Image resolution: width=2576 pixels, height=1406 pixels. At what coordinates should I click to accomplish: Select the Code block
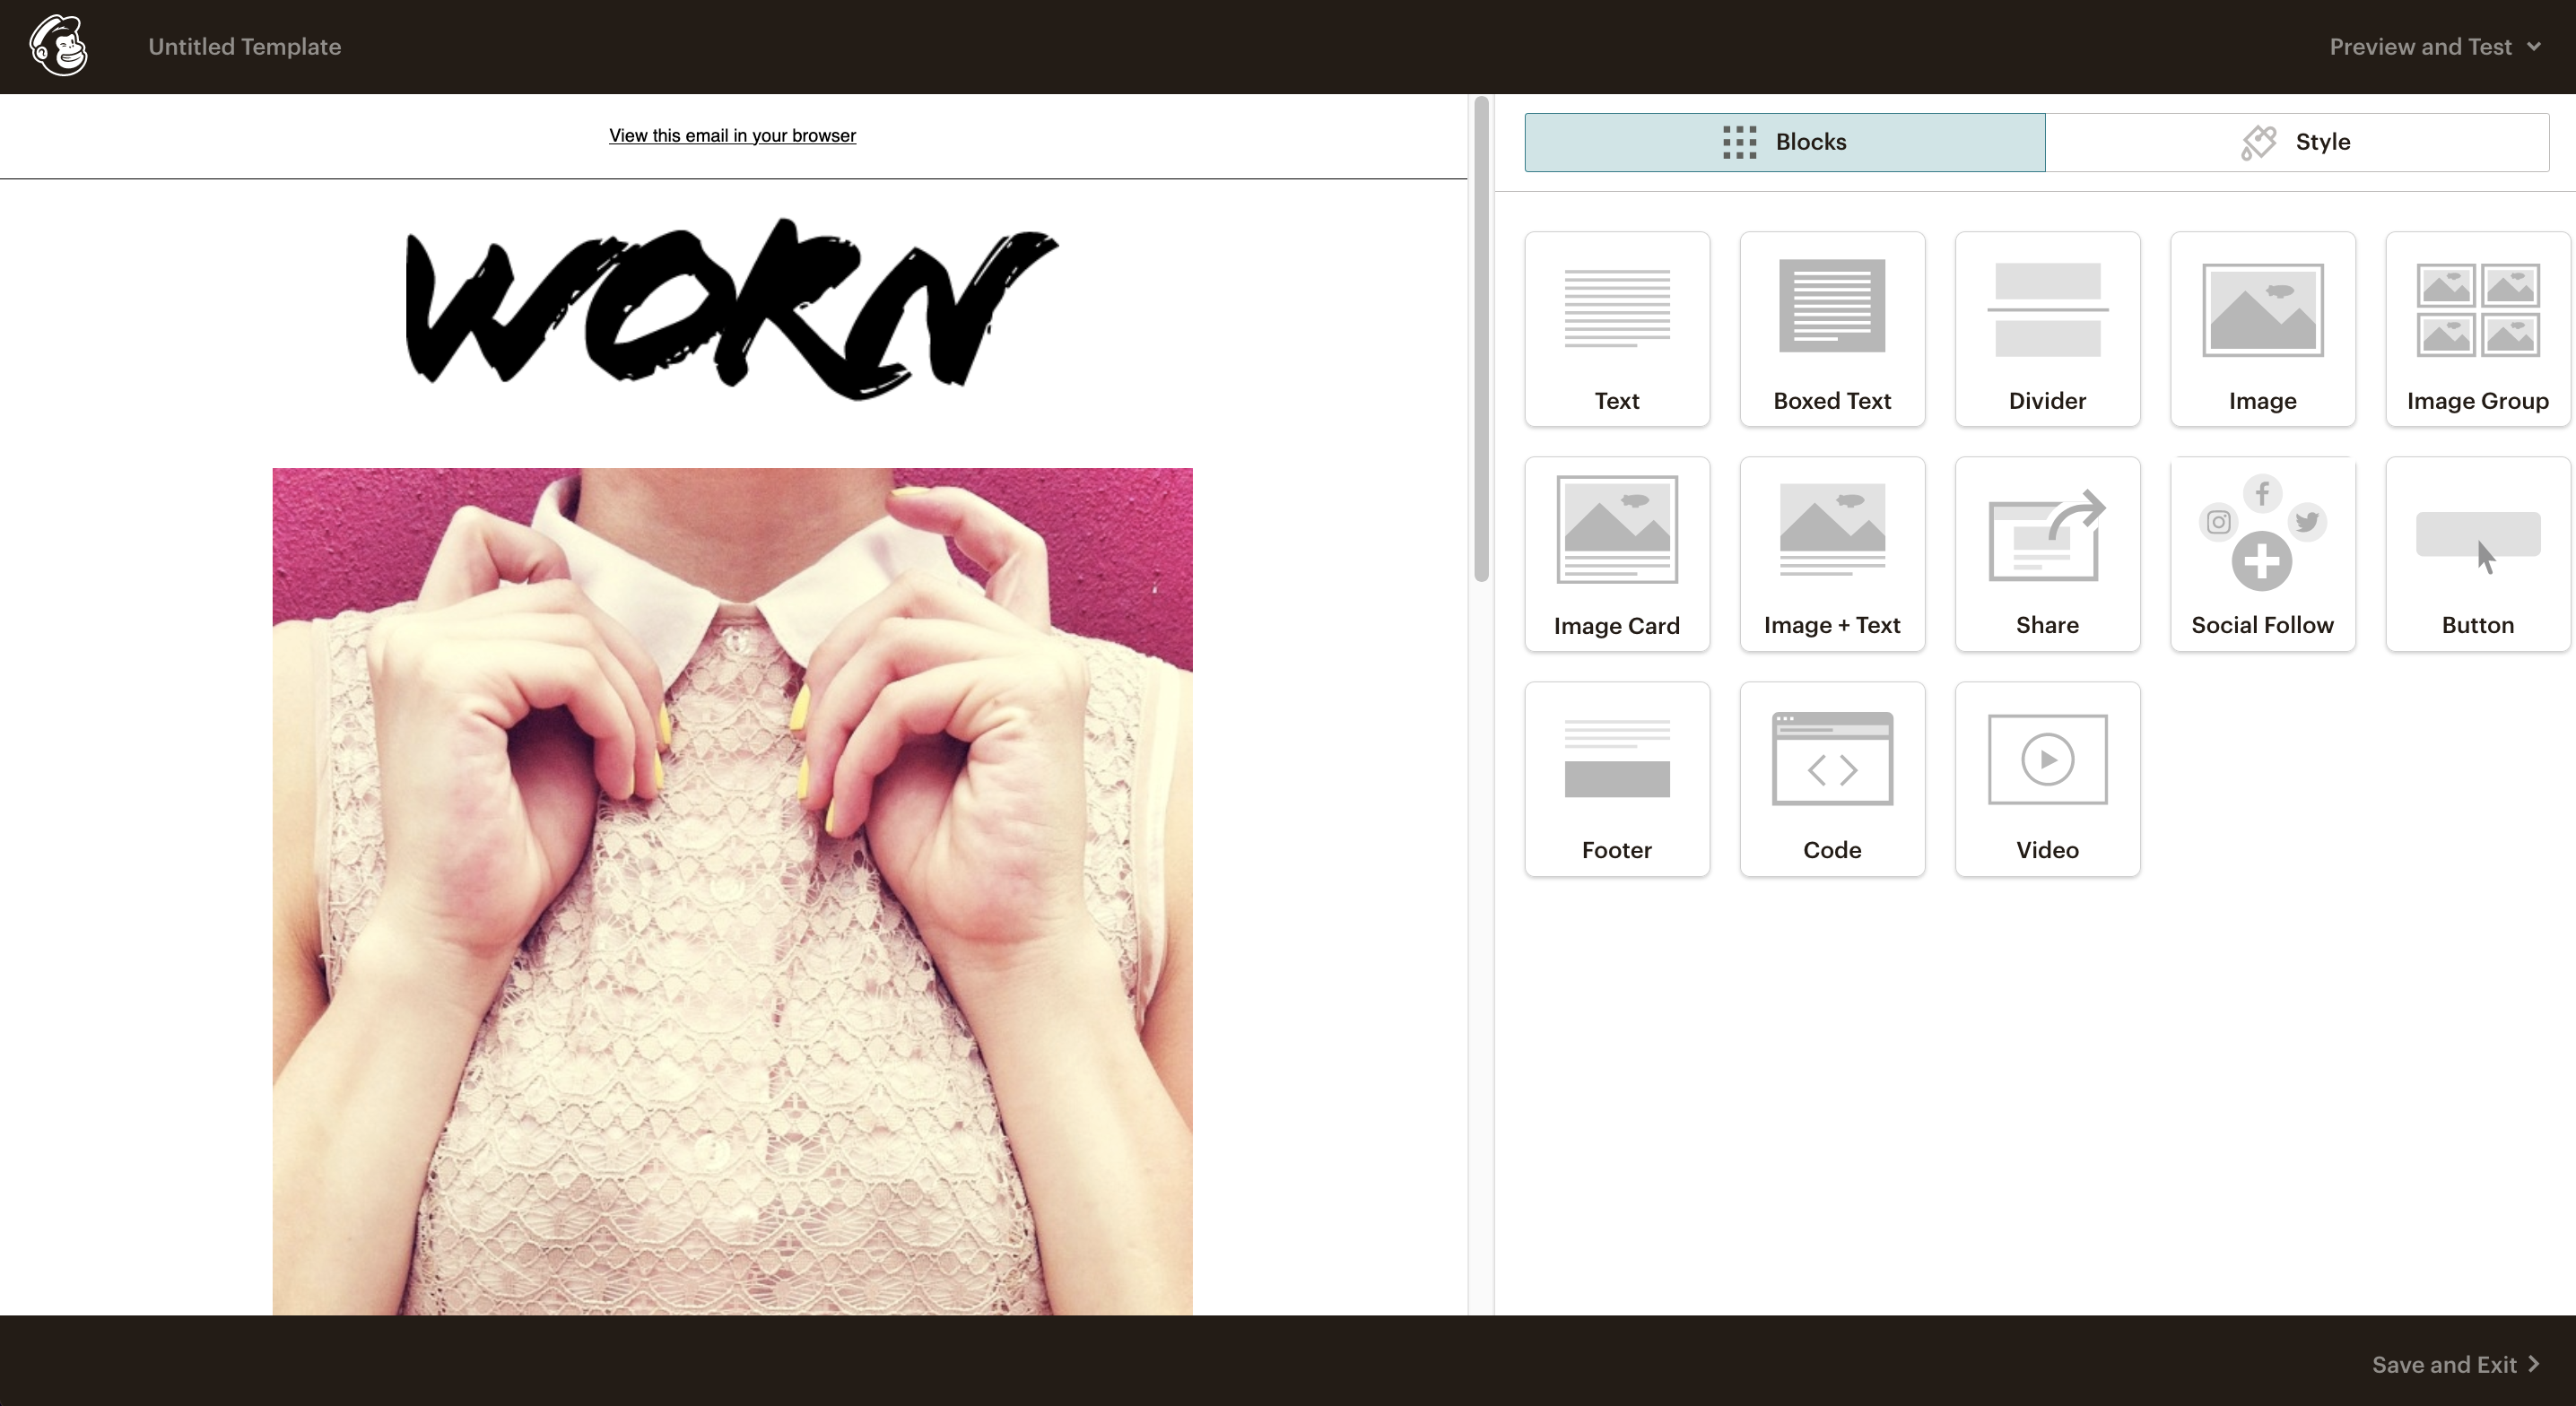(x=1832, y=779)
